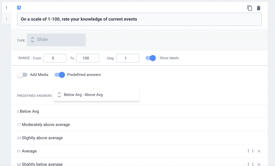Move the Average answer up
The image size is (275, 166).
tap(248, 151)
